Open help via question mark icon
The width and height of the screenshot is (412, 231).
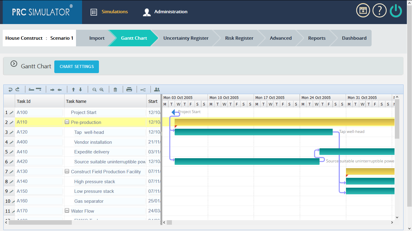[379, 11]
